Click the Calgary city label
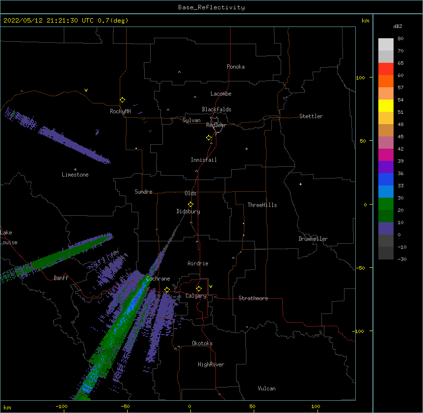 196,296
